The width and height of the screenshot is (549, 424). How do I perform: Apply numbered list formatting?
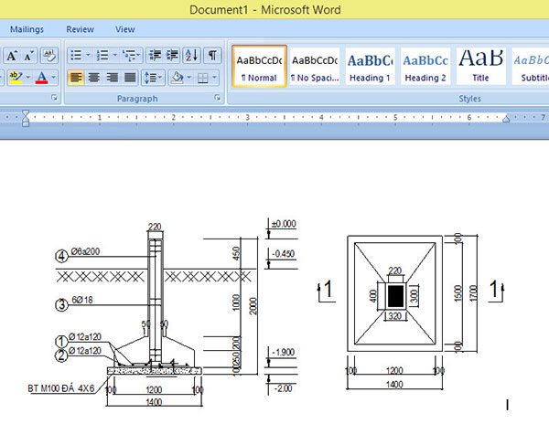102,56
